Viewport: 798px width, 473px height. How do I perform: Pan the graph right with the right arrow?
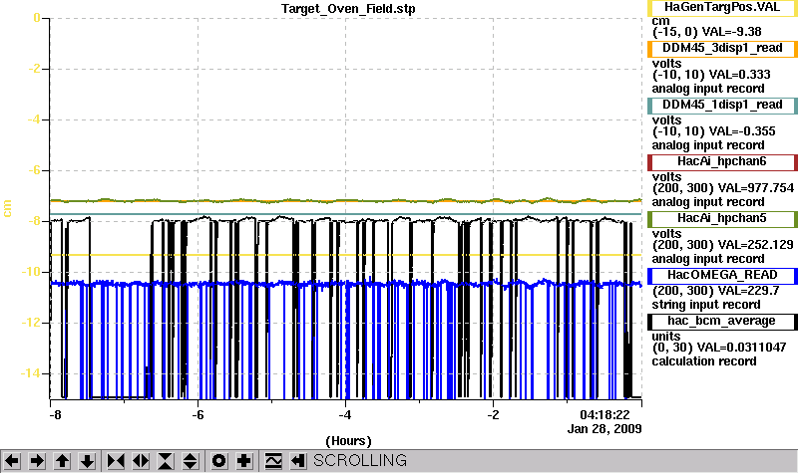37,461
